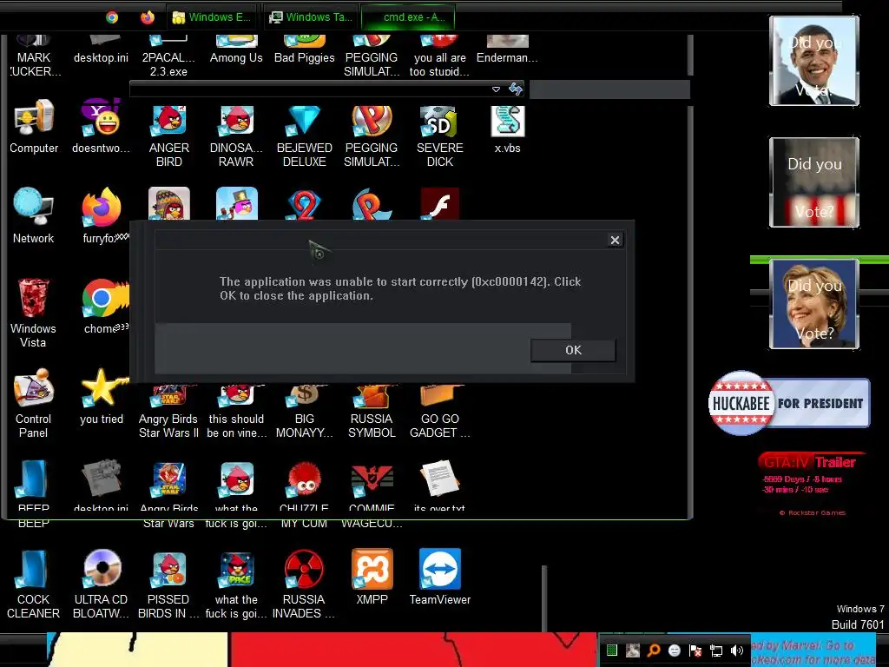Switch to the cmd.exe taskbar tab
The width and height of the screenshot is (889, 667).
point(408,17)
